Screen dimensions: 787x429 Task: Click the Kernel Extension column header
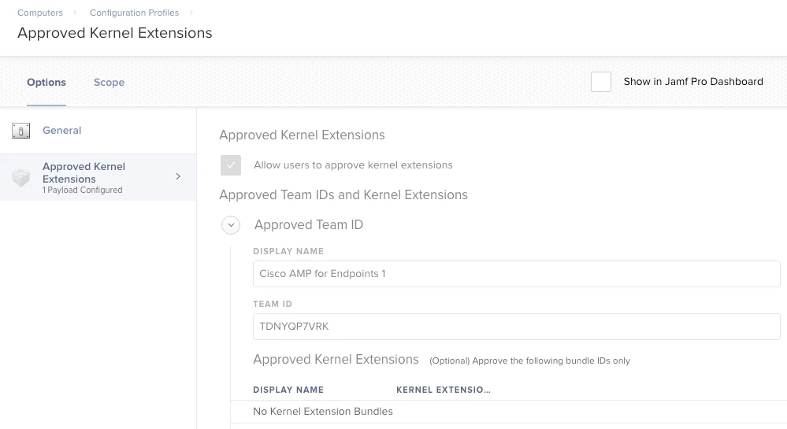tap(444, 390)
